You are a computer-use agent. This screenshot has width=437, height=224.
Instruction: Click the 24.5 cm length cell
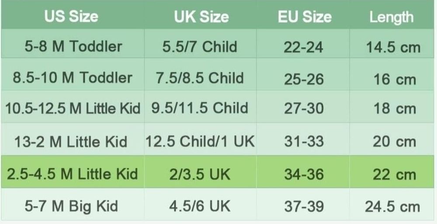pos(393,207)
